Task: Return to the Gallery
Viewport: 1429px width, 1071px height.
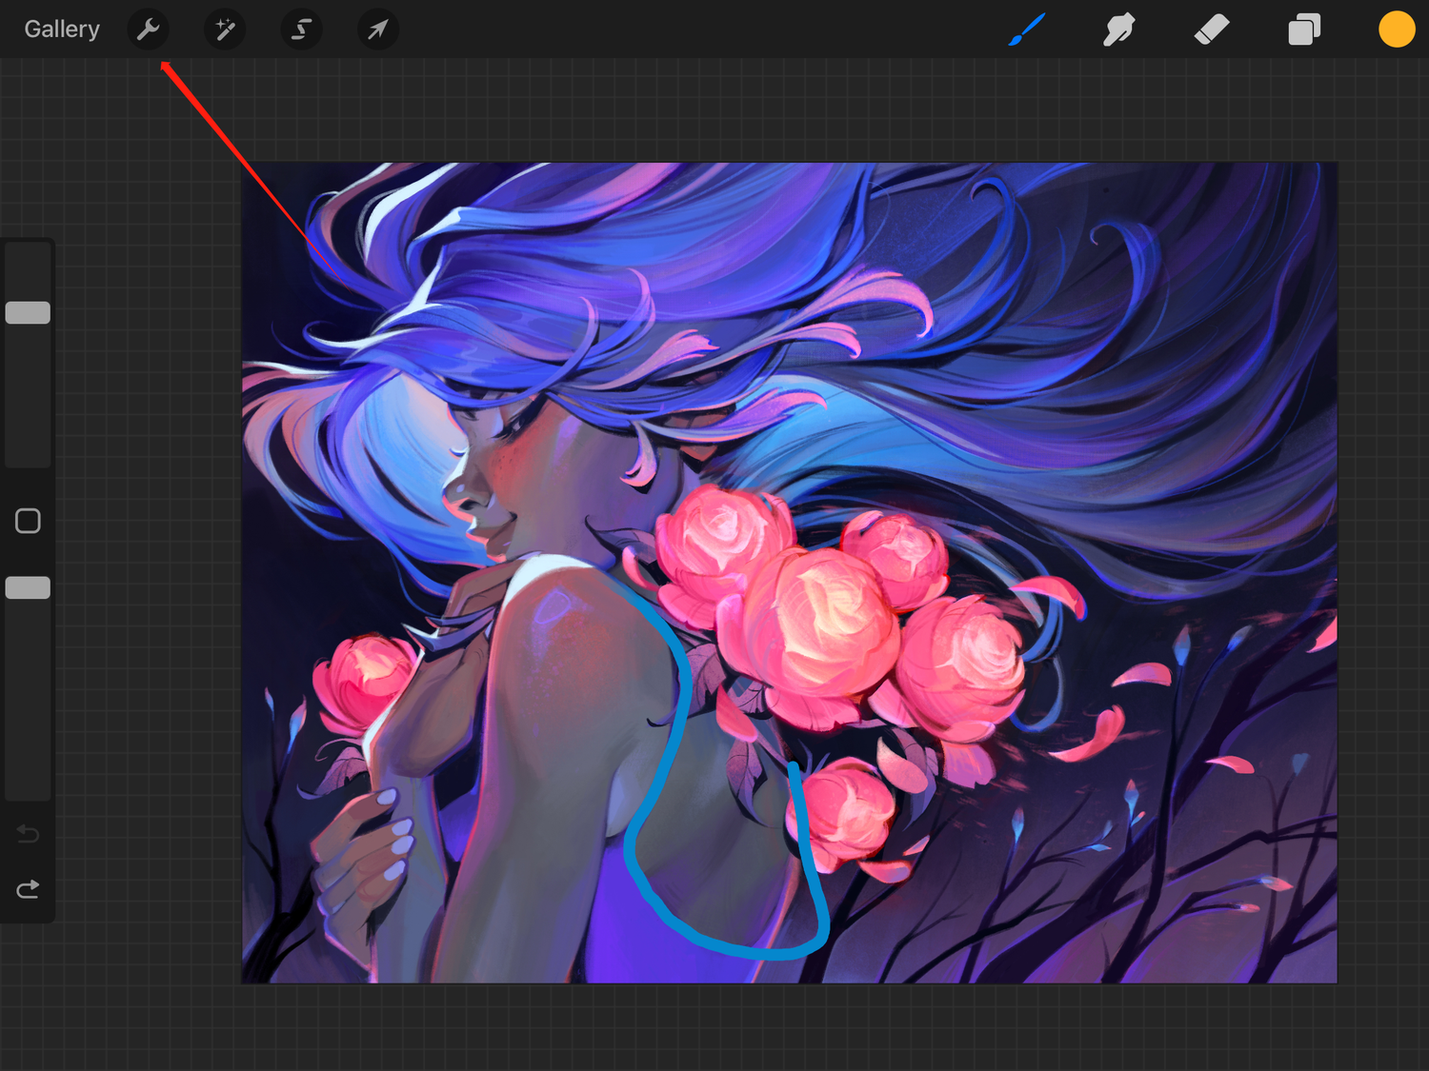Action: click(61, 29)
